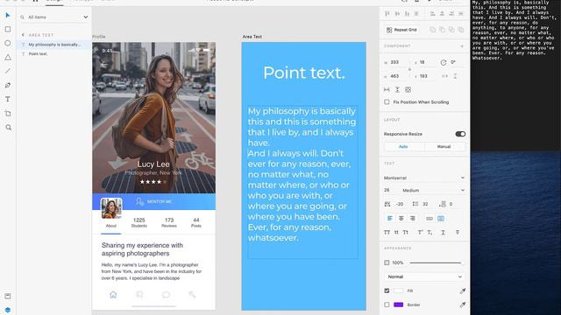Open the Layers panel icon at bottom-left

[x=8, y=310]
